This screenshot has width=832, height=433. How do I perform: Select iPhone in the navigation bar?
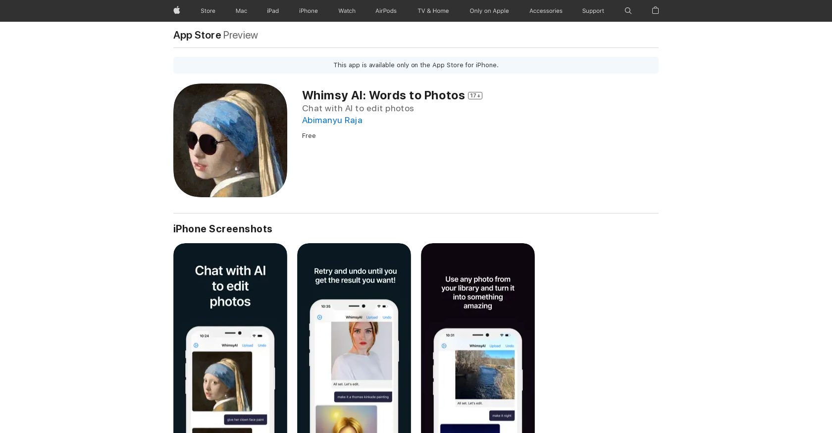[x=309, y=11]
